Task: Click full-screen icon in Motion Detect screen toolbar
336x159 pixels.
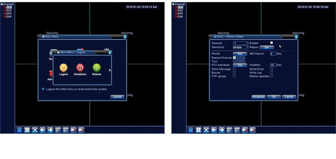Action: 206,130
